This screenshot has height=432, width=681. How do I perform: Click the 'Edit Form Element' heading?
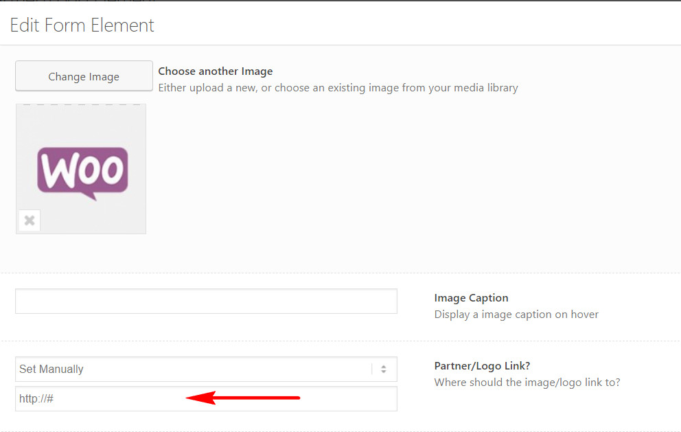pos(82,25)
